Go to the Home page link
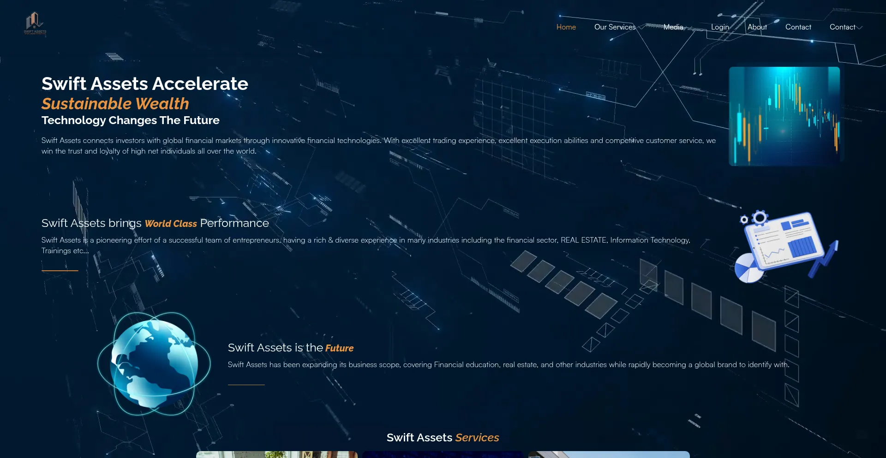886x458 pixels. (x=566, y=27)
